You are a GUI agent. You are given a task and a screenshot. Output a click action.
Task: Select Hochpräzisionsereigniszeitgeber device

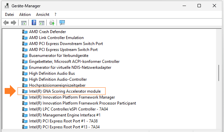coord(57,85)
